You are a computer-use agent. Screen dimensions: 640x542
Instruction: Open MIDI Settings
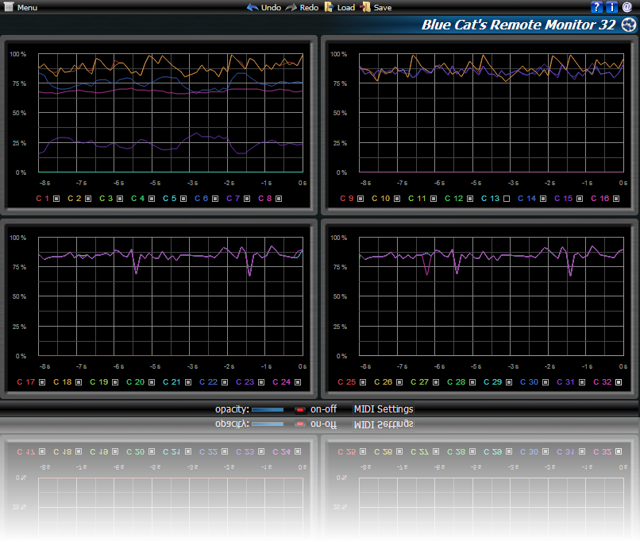tap(384, 408)
